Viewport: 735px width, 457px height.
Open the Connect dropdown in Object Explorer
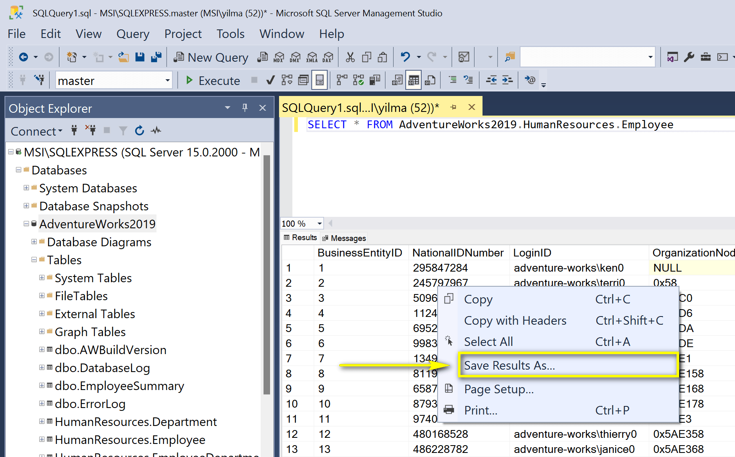(36, 131)
